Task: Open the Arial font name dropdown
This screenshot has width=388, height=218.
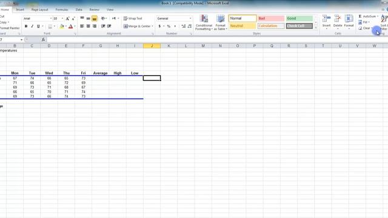Action: tap(51, 19)
